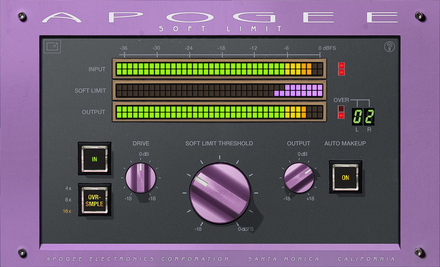The image size is (440, 267).
Task: Click the right (R) OVER counter digit
Action: [369, 117]
